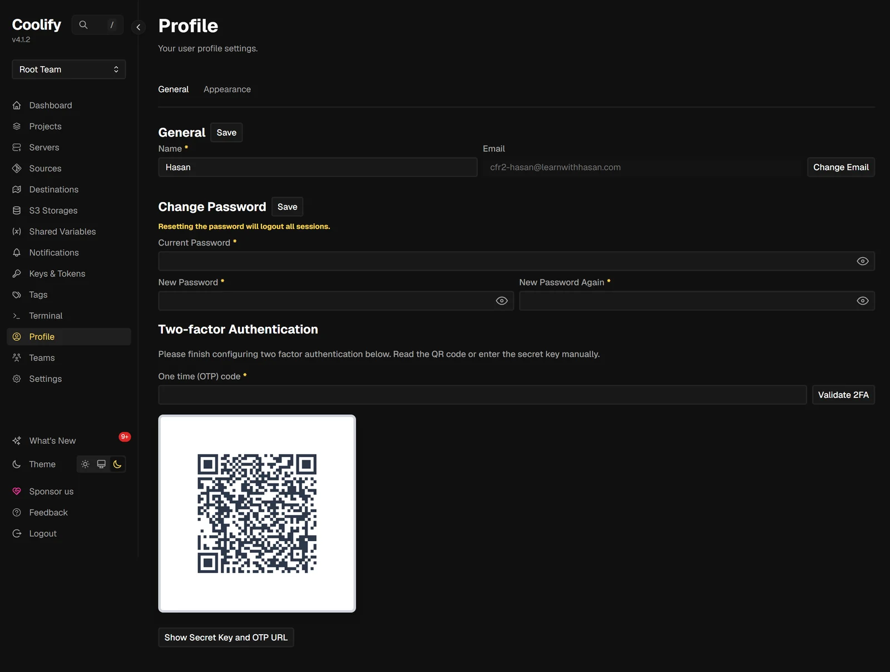Click the Logout arrow icon
Image resolution: width=890 pixels, height=672 pixels.
tap(17, 533)
